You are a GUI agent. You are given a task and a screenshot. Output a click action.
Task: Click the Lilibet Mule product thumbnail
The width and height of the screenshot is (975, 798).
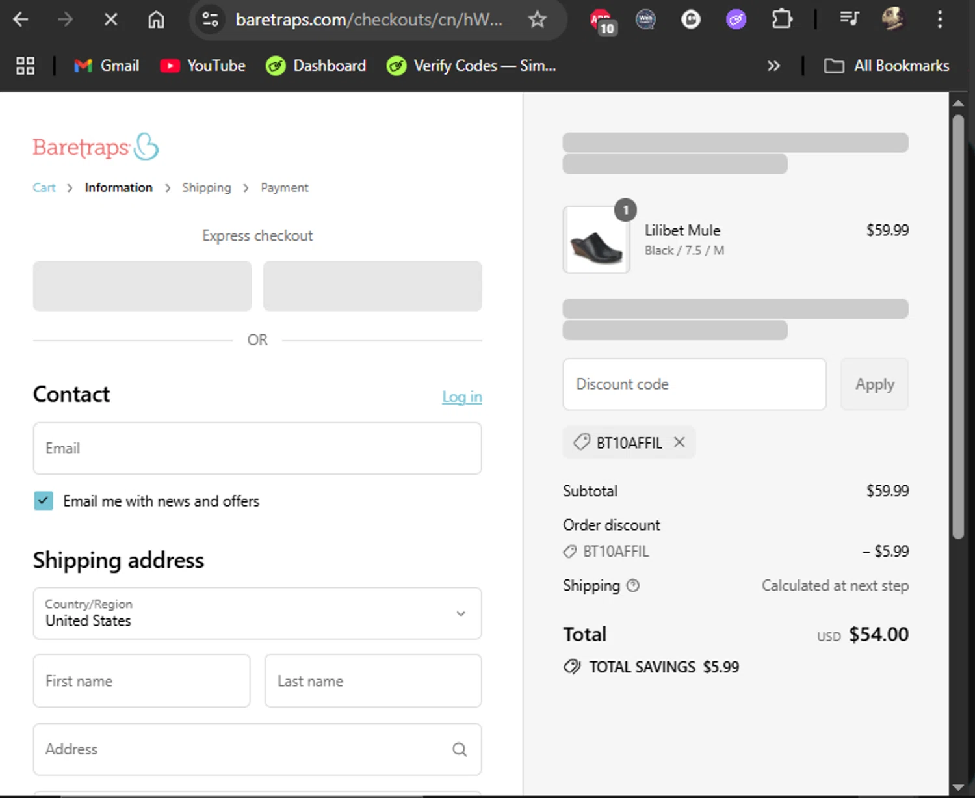pyautogui.click(x=596, y=239)
